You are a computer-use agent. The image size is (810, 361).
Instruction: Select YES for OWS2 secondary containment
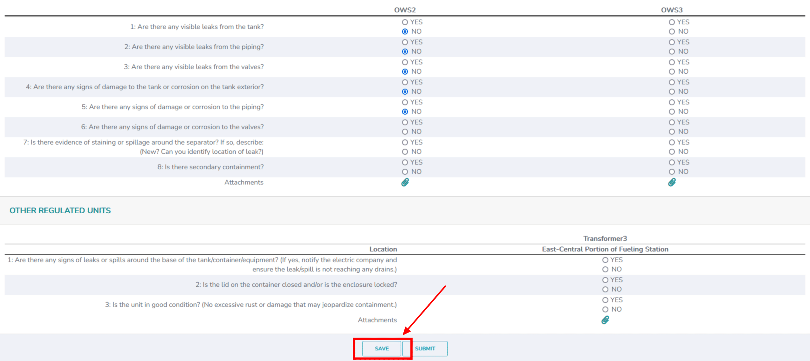[x=405, y=162]
